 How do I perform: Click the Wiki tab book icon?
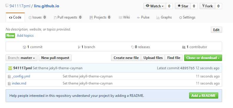click(120, 18)
